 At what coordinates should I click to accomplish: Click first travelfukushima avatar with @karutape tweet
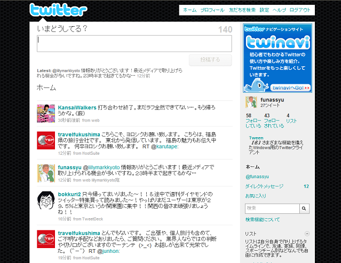(46, 140)
